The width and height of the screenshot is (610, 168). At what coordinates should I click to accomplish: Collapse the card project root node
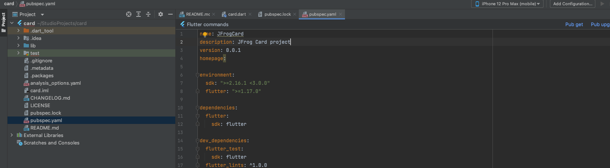pos(12,23)
